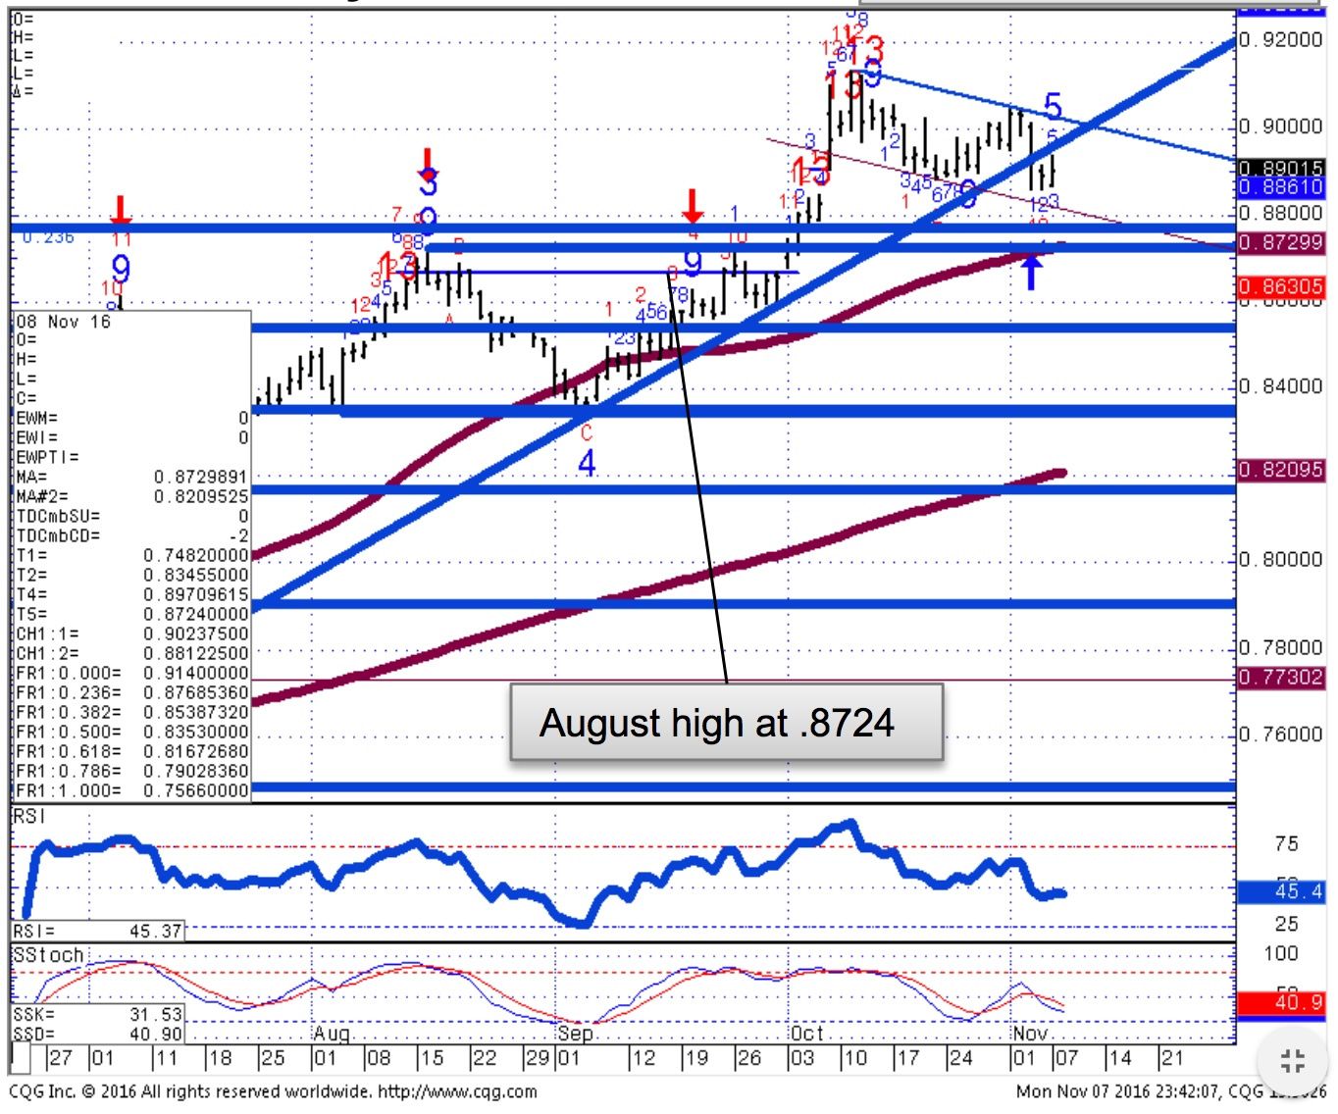
Task: Click the small white box left of the date axis
Action: (21, 1059)
